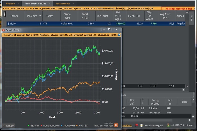
Task: Sort by the Chips (EV Adjust column header
Action: pyautogui.click(x=149, y=16)
